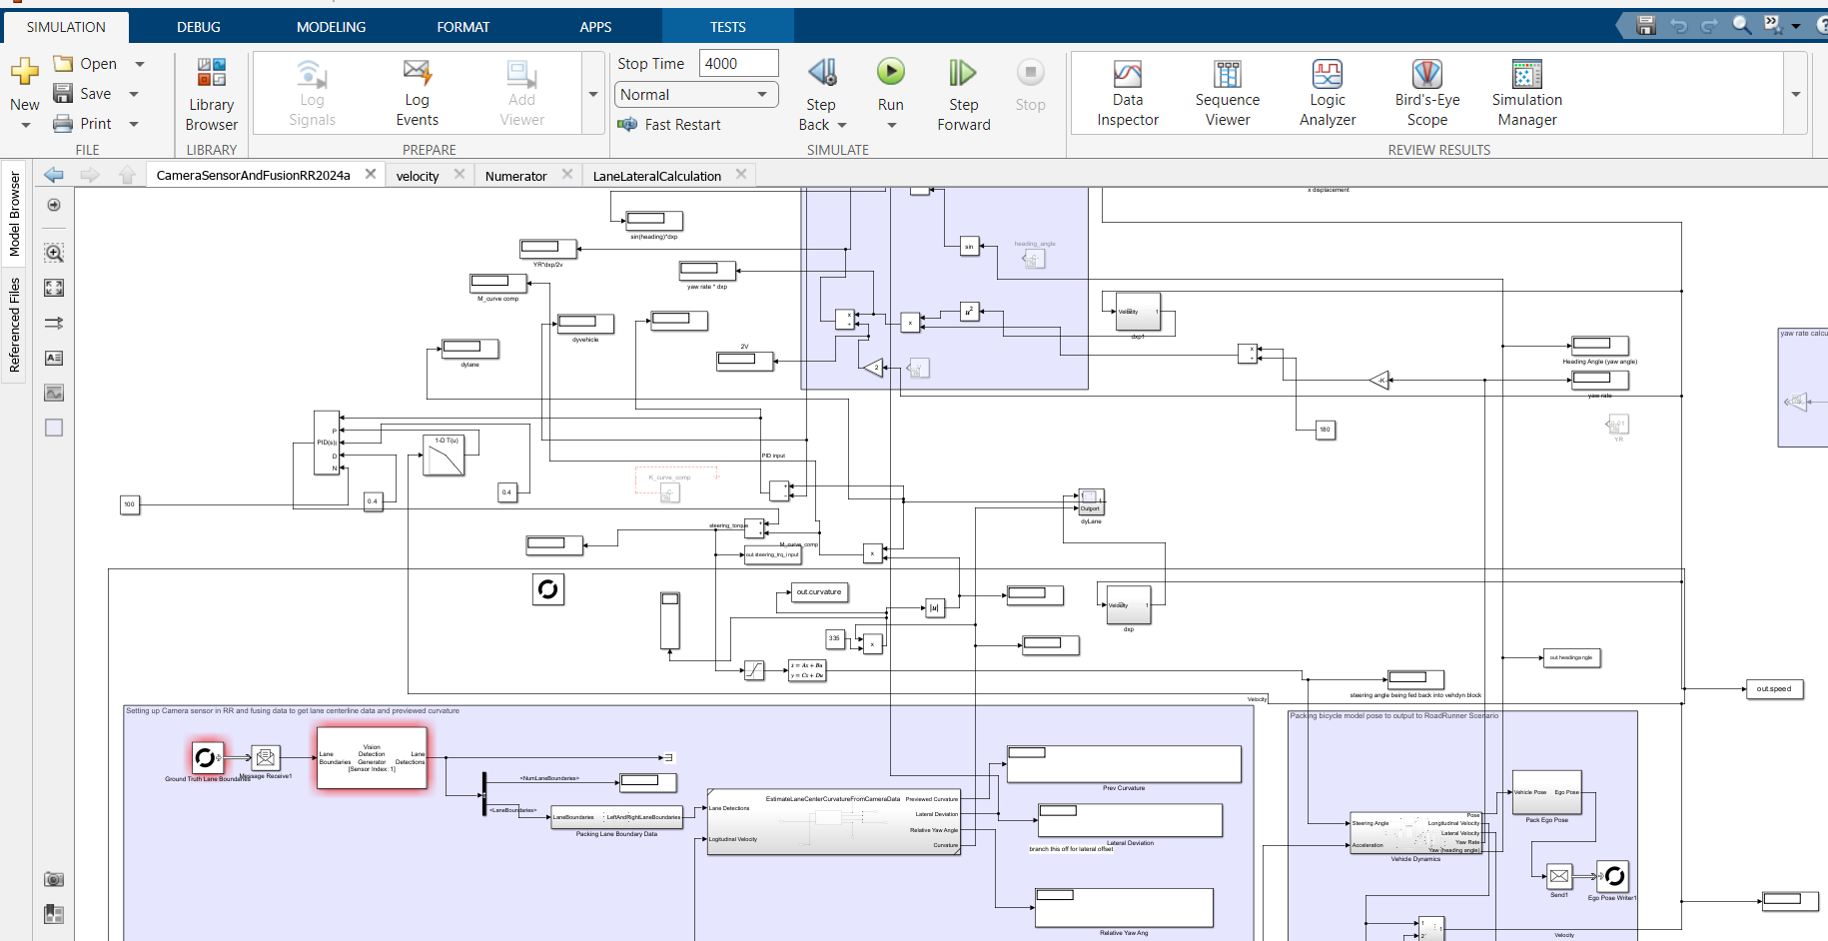Select the velocity model tab
The height and width of the screenshot is (941, 1828).
(418, 176)
